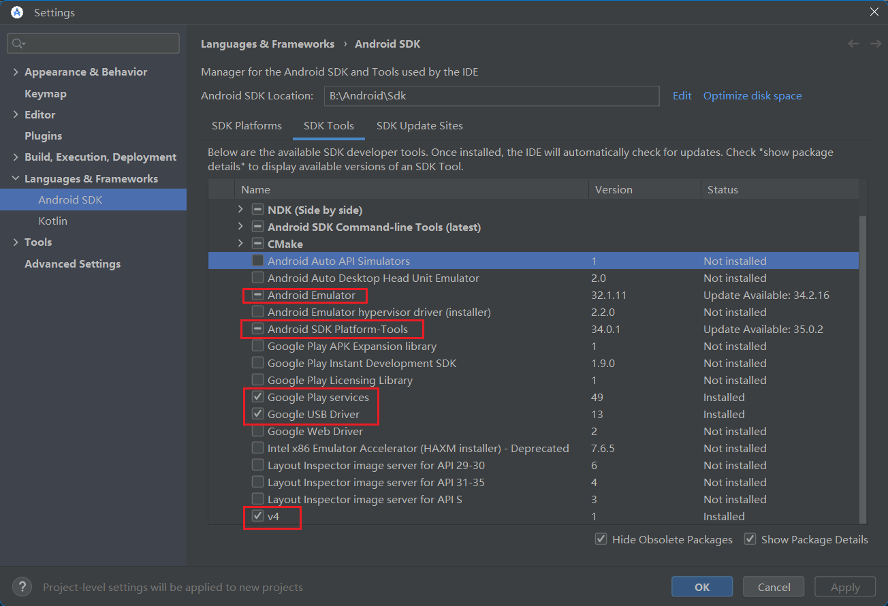
Task: Click the forward navigation arrow
Action: [x=876, y=44]
